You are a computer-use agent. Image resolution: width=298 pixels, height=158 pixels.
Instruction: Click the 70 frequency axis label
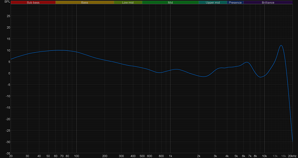pyautogui.click(x=62, y=156)
